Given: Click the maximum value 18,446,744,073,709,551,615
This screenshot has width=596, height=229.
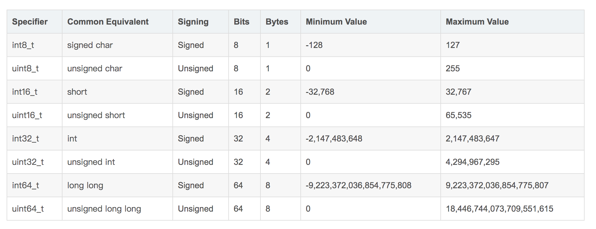Looking at the screenshot, I should tap(499, 209).
